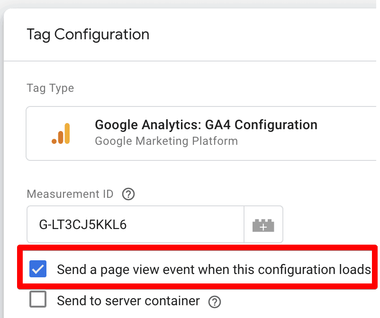Toggle the Send to server container checkbox
Screen dimensions: 380x318
click(x=37, y=299)
